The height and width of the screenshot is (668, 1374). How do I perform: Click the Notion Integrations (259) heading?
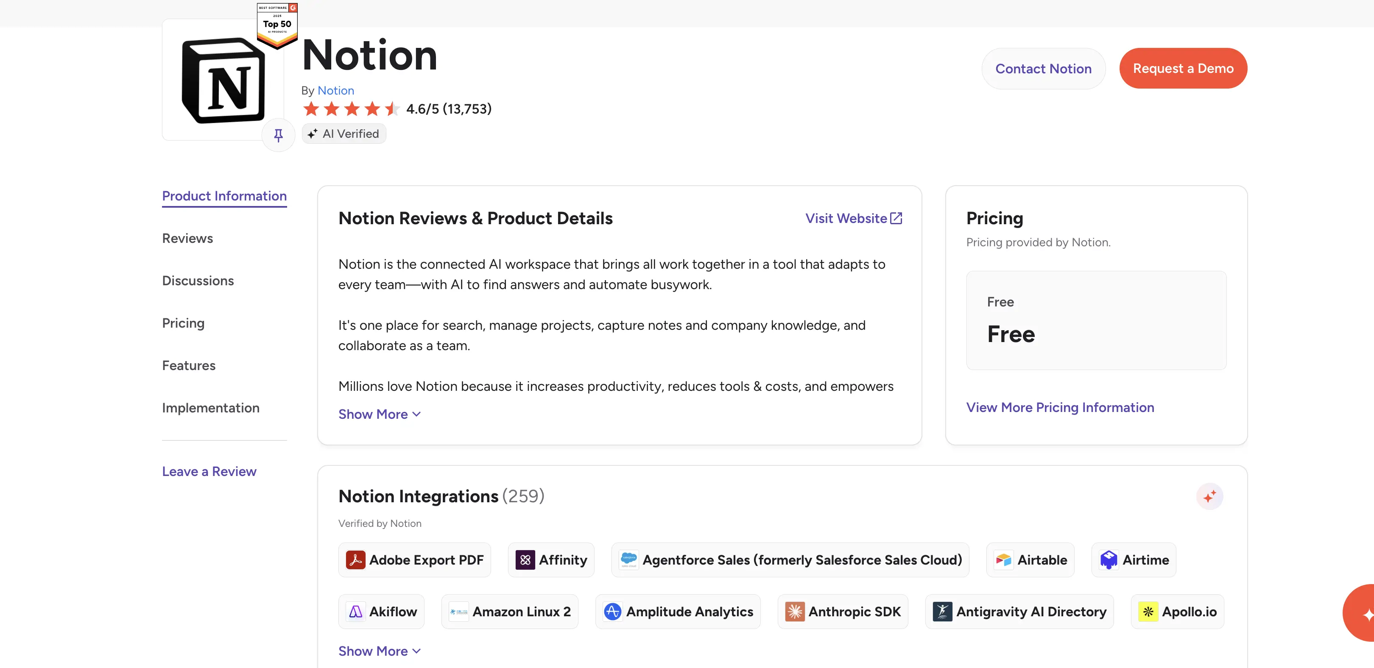point(441,496)
